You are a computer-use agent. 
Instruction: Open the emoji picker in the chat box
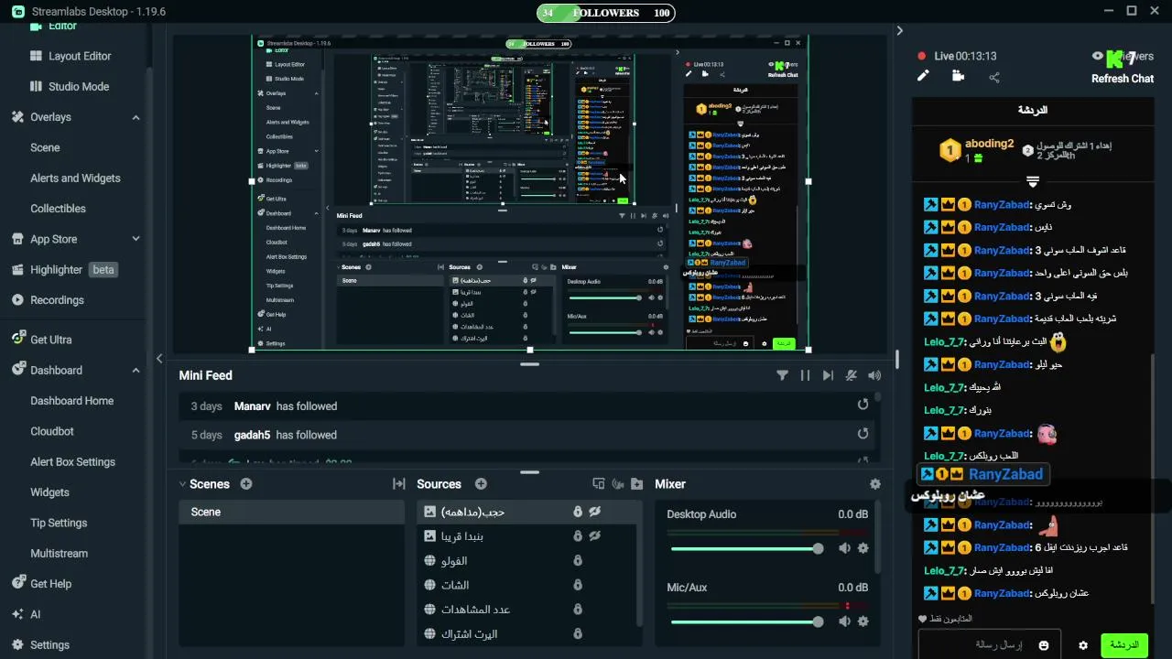(x=1044, y=645)
